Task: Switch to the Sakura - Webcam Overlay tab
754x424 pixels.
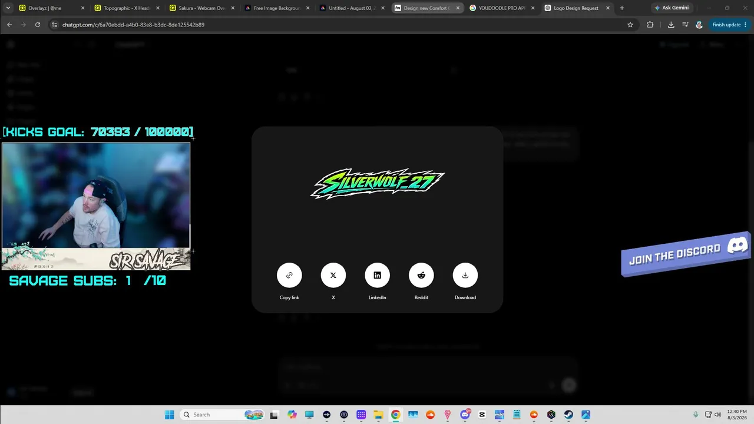Action: [x=200, y=8]
